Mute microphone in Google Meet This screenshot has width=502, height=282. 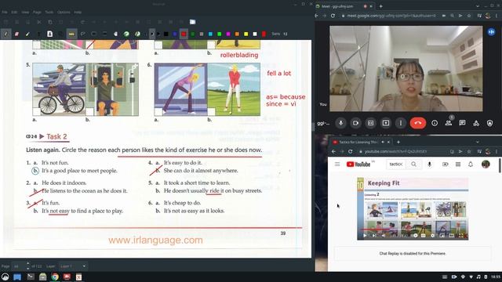coord(340,123)
